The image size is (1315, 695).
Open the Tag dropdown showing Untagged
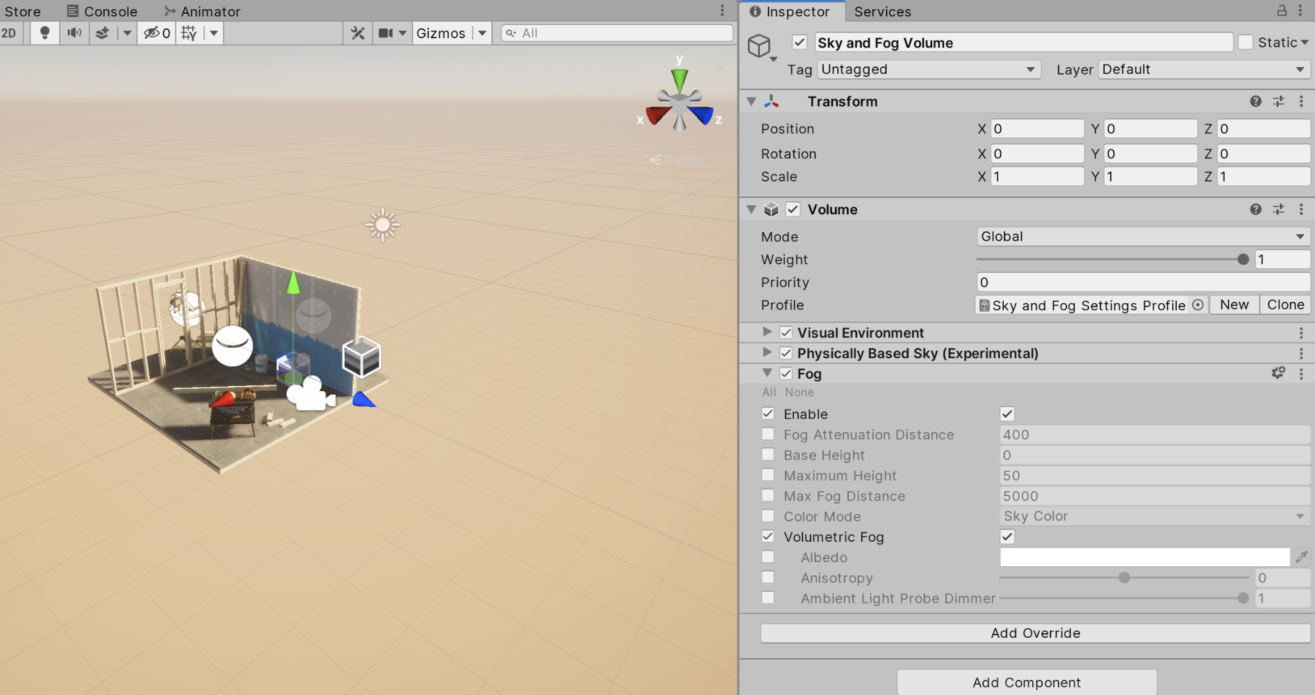[928, 70]
